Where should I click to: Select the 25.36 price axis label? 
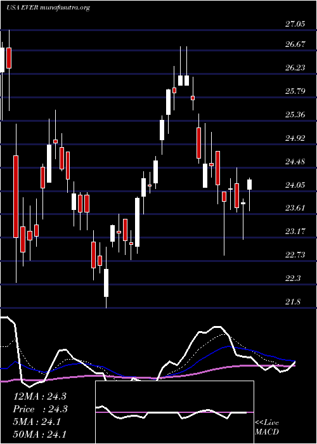click(295, 115)
